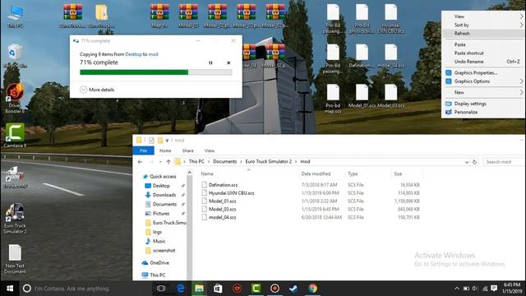The width and height of the screenshot is (526, 296).
Task: Select Defination.scs in the mod folder
Action: pyautogui.click(x=223, y=185)
